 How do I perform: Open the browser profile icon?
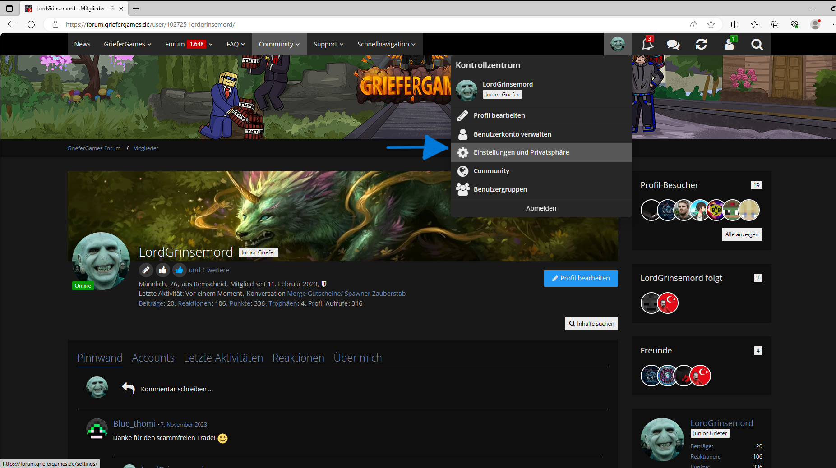click(x=815, y=24)
